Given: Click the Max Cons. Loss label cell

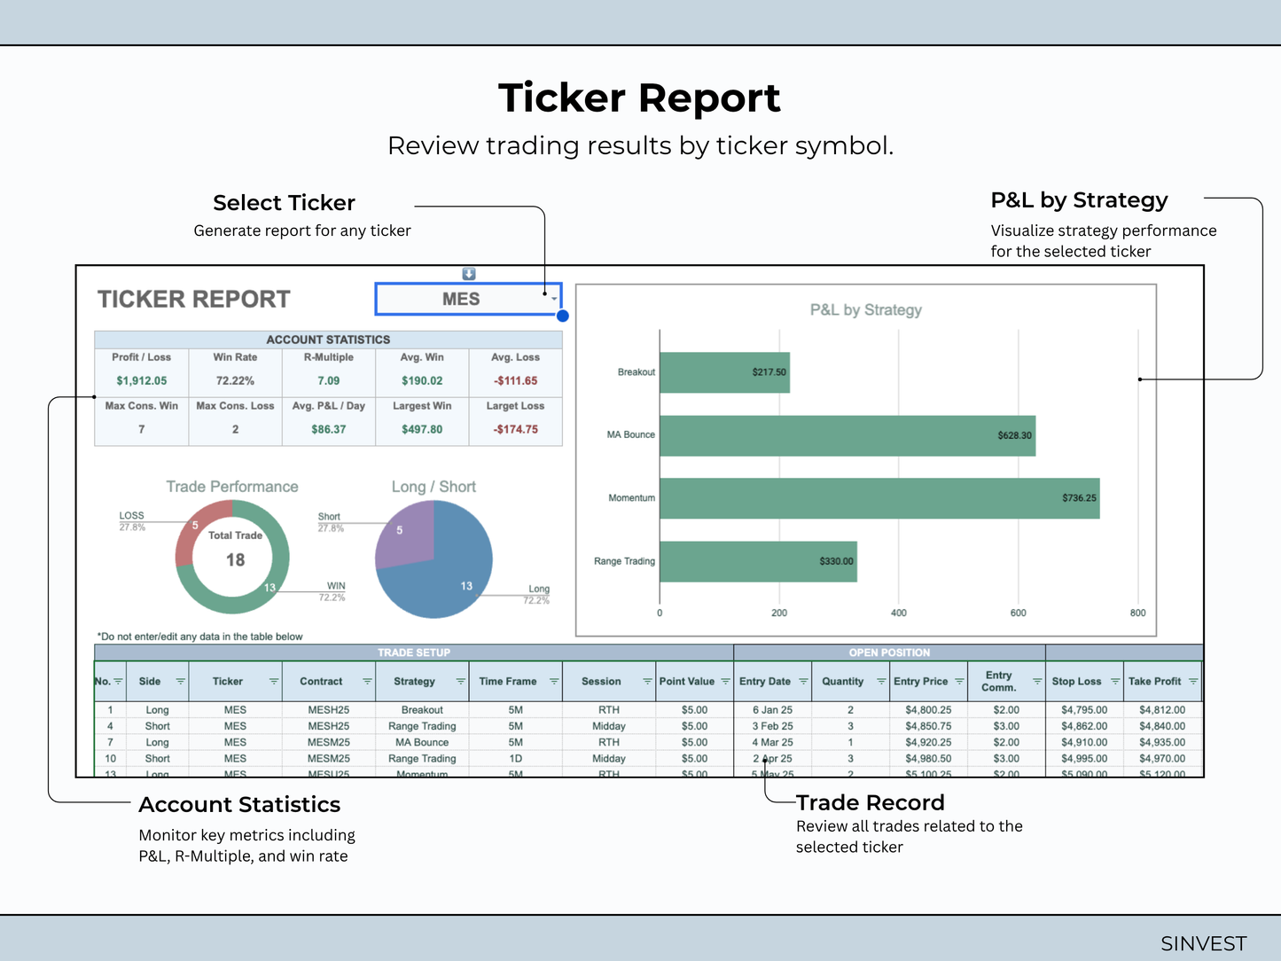Looking at the screenshot, I should [x=235, y=406].
